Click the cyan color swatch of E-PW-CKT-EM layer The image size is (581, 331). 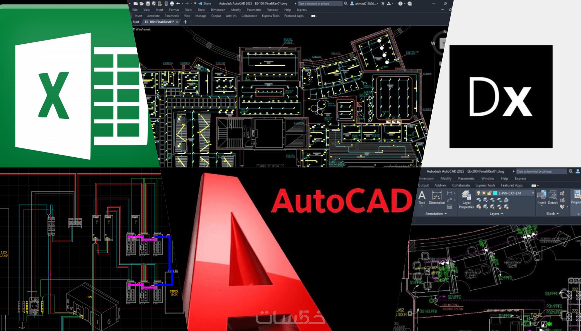click(495, 193)
